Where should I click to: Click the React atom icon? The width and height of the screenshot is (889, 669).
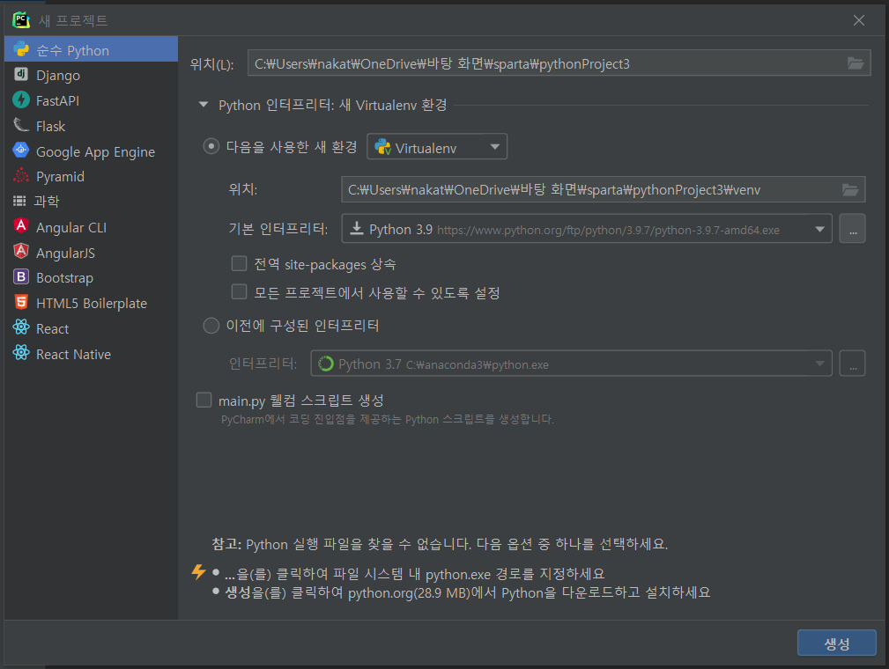21,328
